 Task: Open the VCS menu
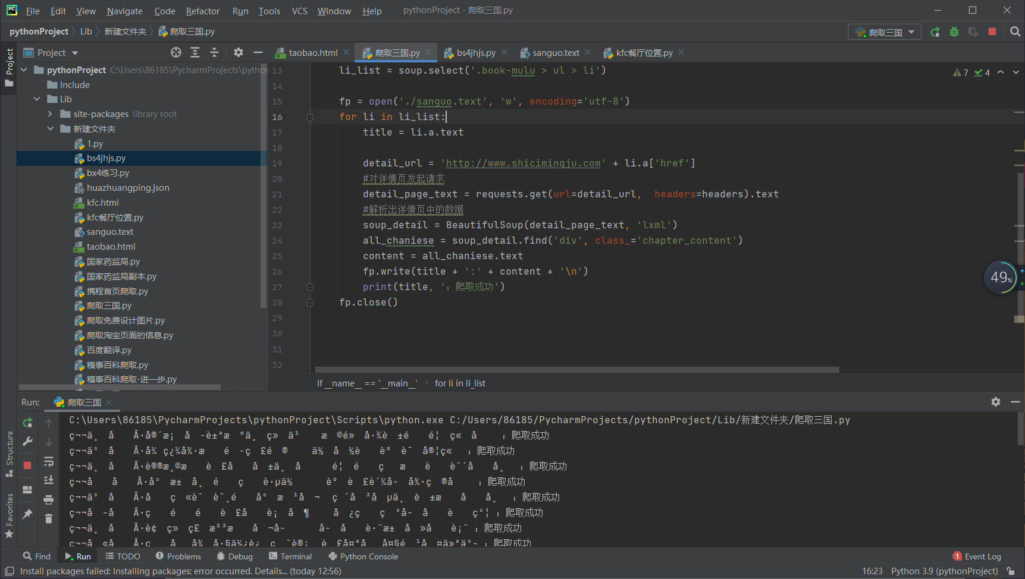[x=299, y=11]
